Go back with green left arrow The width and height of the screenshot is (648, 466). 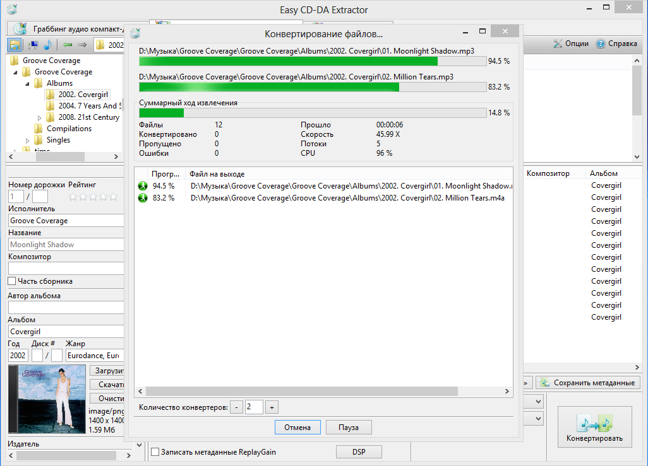click(68, 45)
